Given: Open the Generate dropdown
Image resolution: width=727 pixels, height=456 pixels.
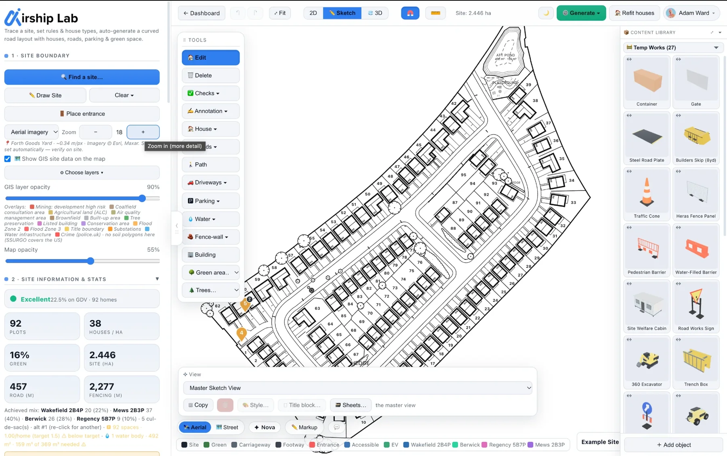Looking at the screenshot, I should coord(581,13).
